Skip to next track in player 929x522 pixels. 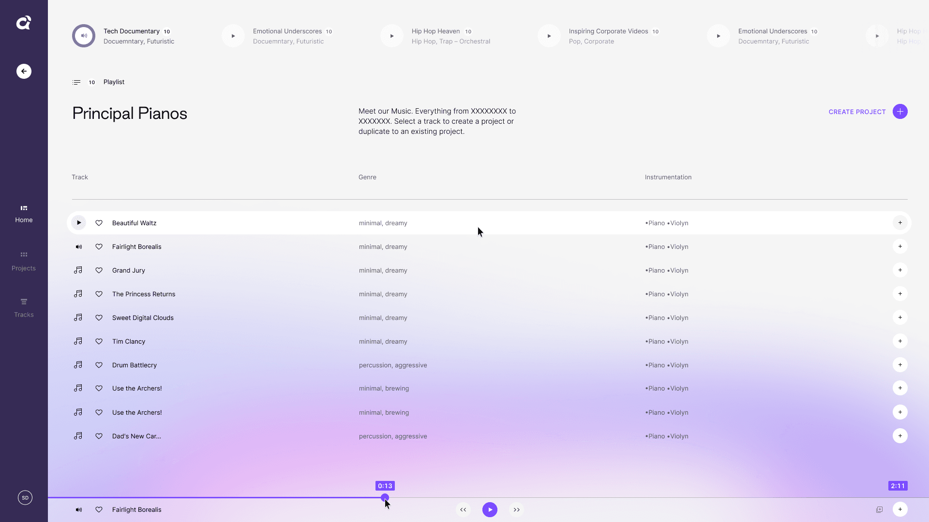click(x=516, y=509)
